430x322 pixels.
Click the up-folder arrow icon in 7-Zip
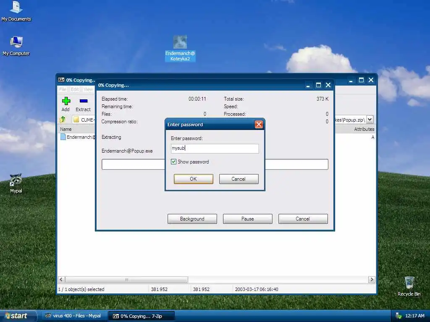pos(63,119)
